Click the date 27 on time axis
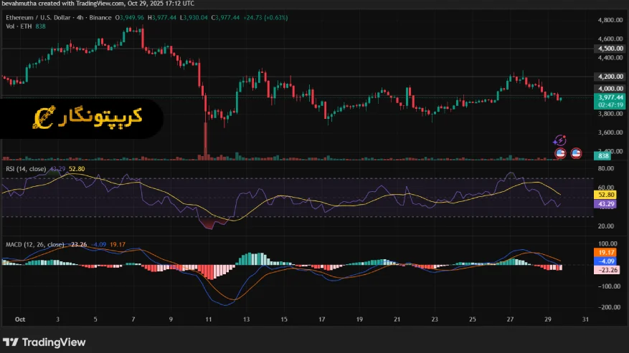 click(510, 319)
